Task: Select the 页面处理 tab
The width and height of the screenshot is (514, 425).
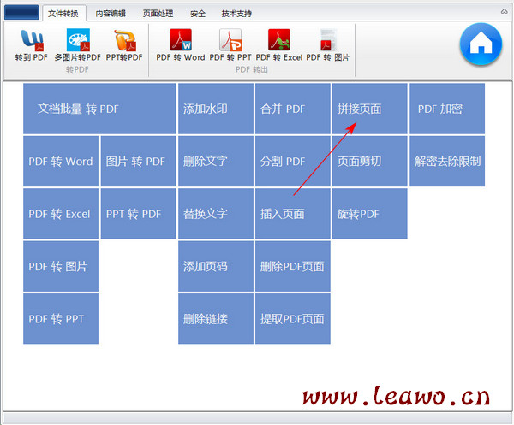Action: (158, 14)
